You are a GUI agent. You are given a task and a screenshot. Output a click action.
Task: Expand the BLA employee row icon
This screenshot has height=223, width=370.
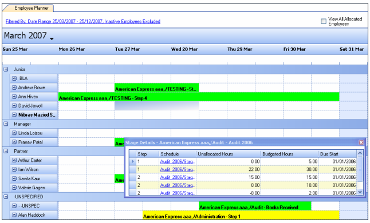pos(14,78)
